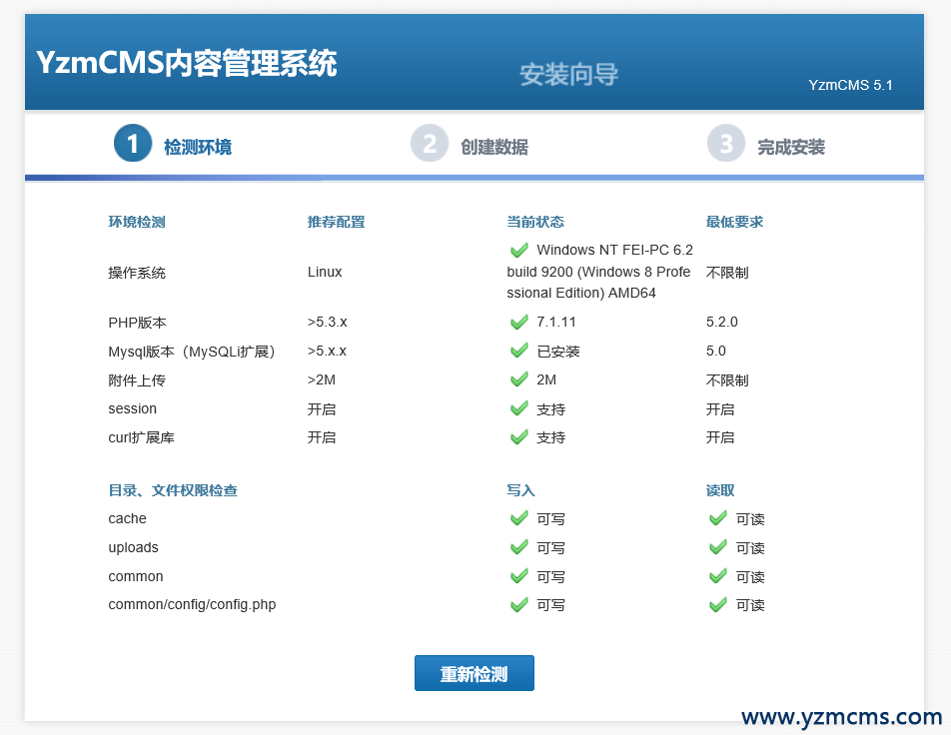Click the uploads row 可读 checkmark
This screenshot has width=951, height=735.
pyautogui.click(x=718, y=547)
